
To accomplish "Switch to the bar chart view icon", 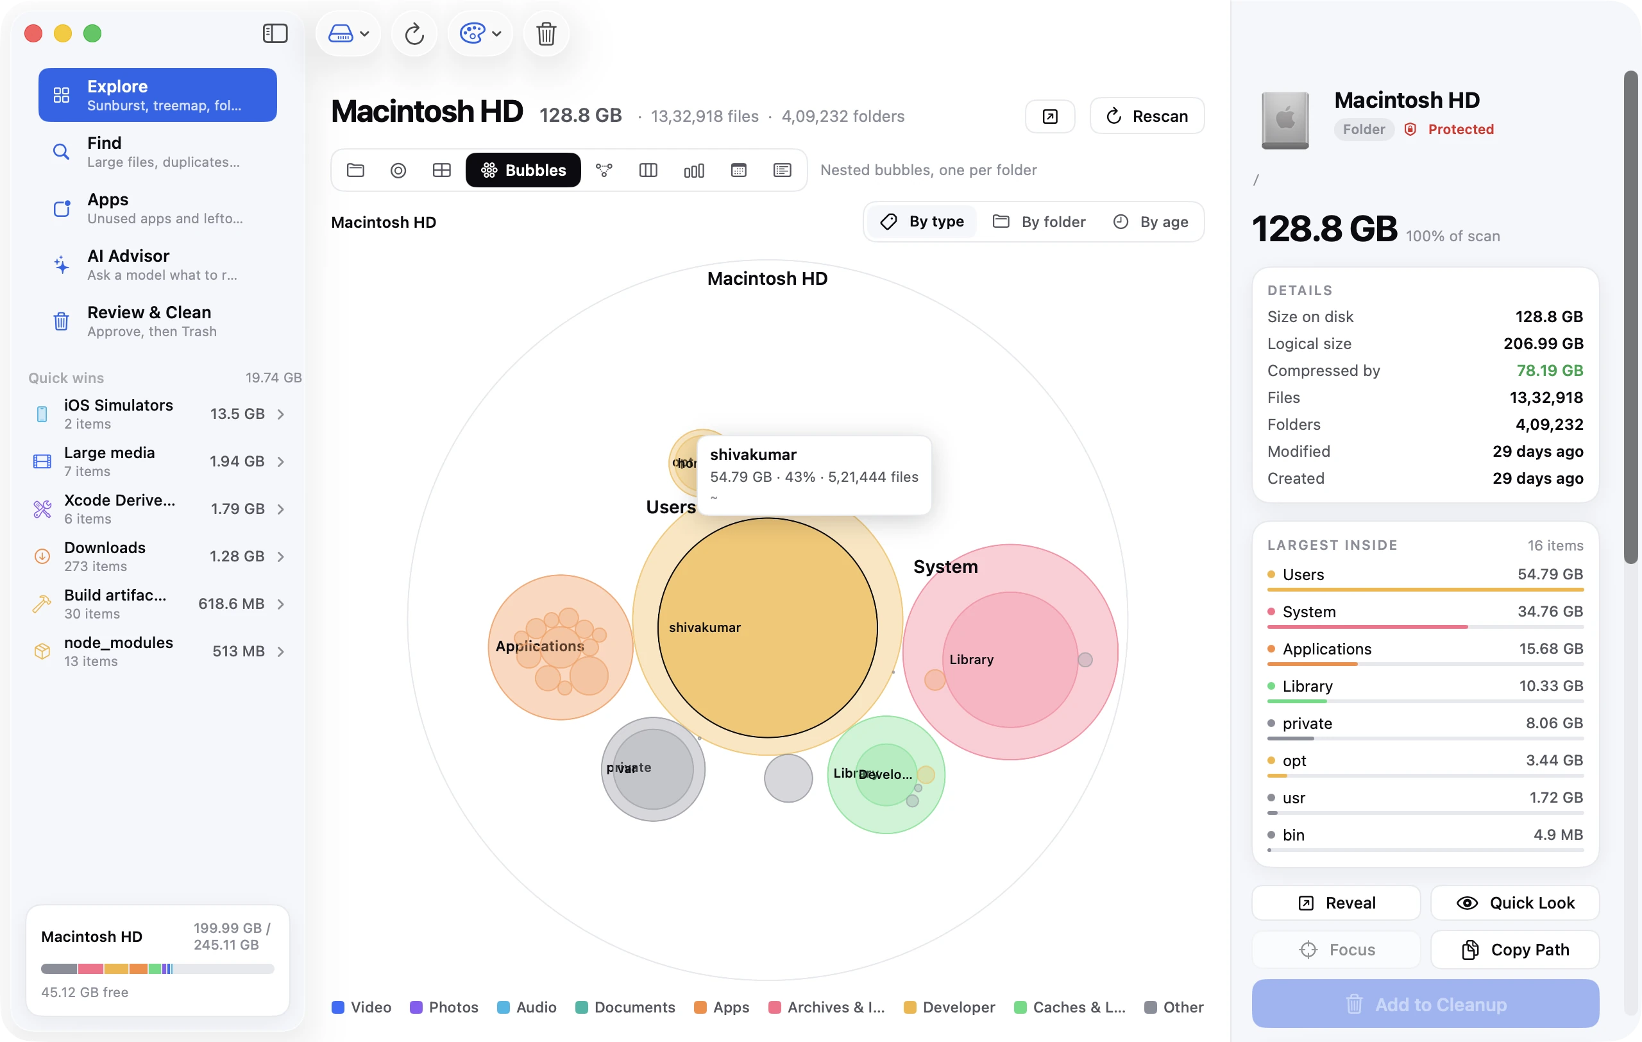I will 693,170.
